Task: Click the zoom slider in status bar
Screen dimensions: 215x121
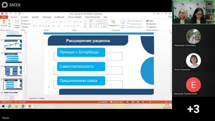Action: click(154, 102)
